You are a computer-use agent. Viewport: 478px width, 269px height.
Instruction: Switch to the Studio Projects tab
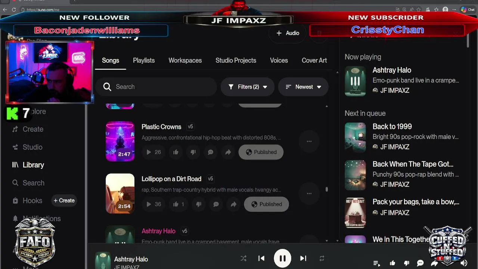pyautogui.click(x=236, y=61)
